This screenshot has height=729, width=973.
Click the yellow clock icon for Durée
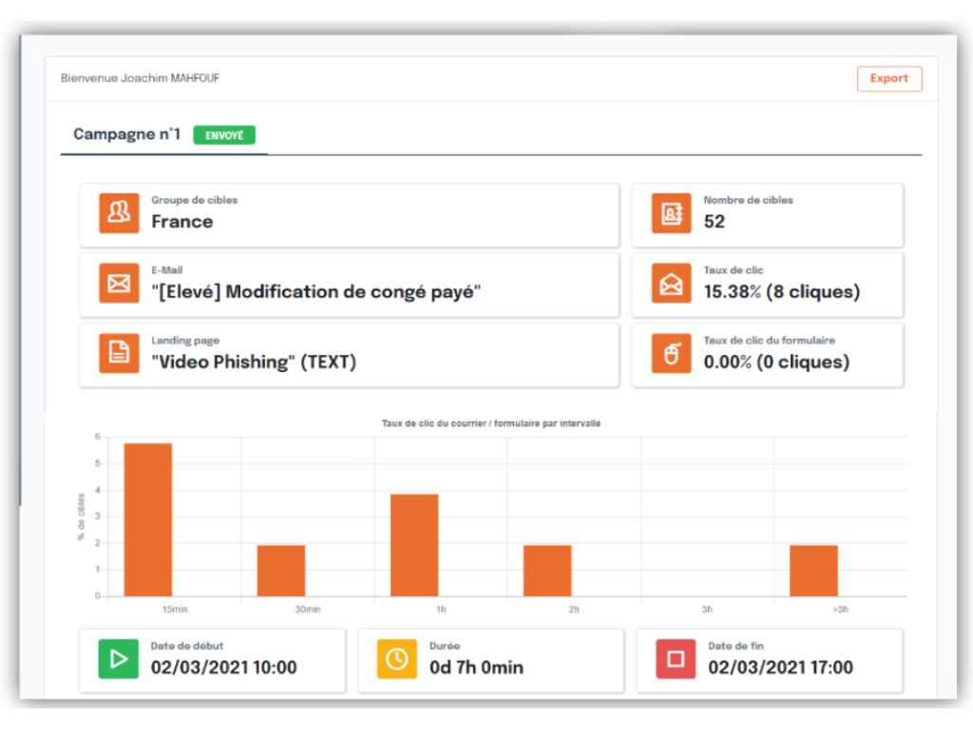(x=397, y=659)
